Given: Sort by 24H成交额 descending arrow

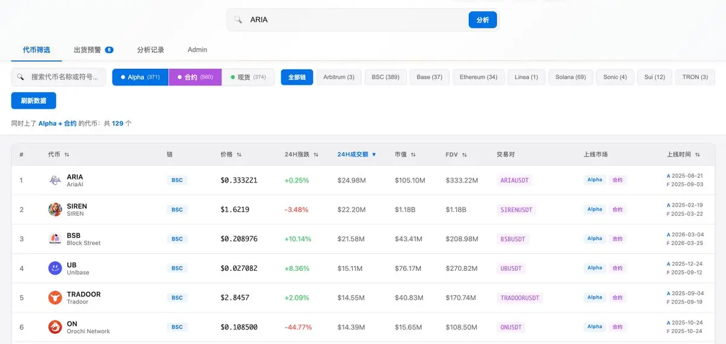Looking at the screenshot, I should [x=374, y=155].
